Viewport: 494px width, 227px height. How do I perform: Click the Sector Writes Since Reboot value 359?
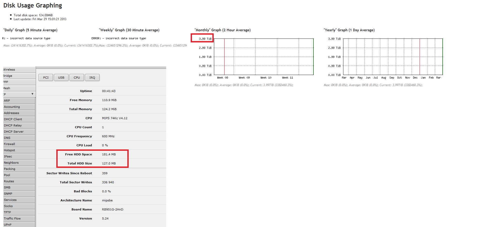(105, 173)
